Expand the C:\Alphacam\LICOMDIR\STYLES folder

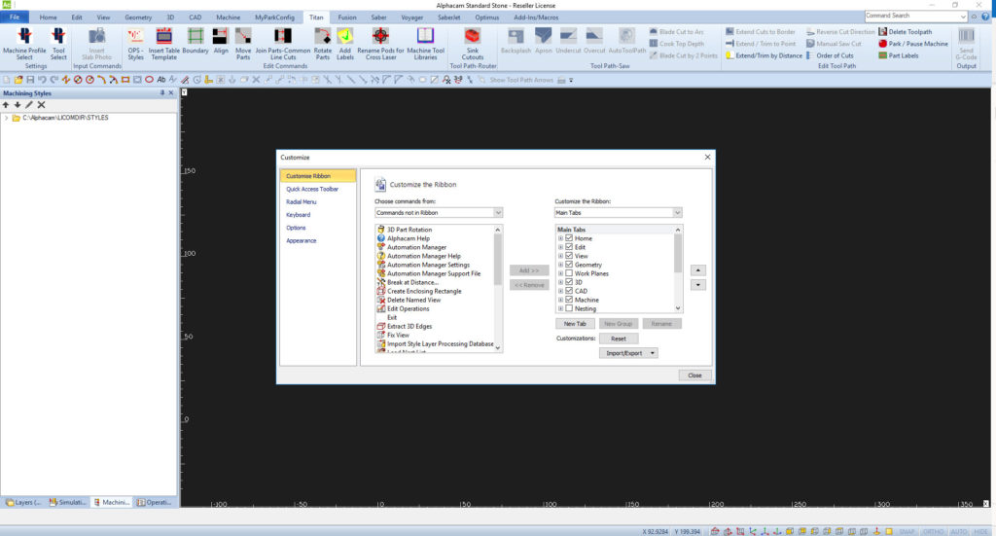pyautogui.click(x=7, y=118)
